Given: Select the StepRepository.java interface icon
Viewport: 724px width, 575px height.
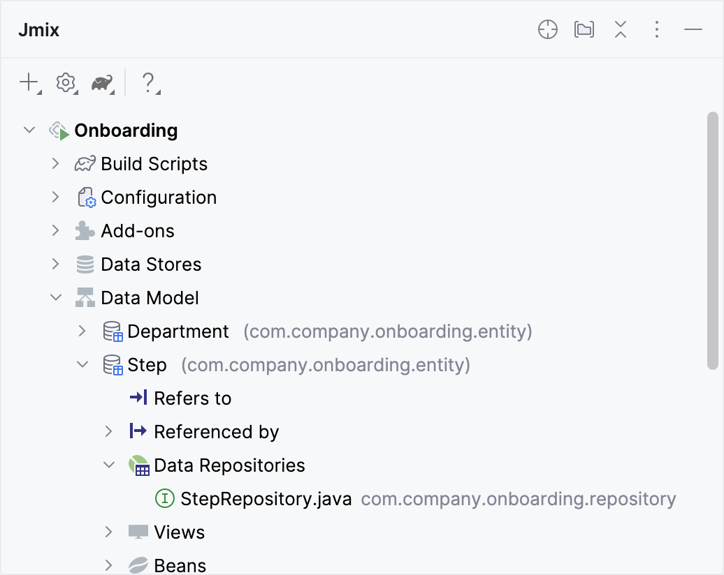Looking at the screenshot, I should click(x=165, y=498).
